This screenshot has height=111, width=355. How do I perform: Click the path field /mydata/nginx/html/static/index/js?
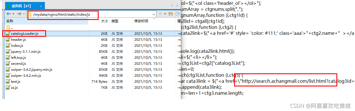[91, 14]
